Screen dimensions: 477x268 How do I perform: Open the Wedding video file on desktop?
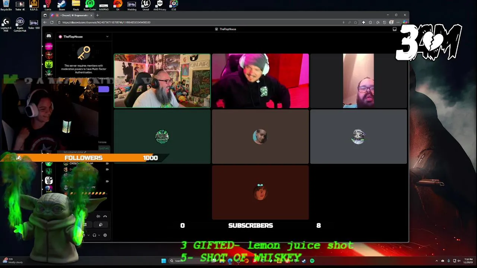pyautogui.click(x=132, y=5)
